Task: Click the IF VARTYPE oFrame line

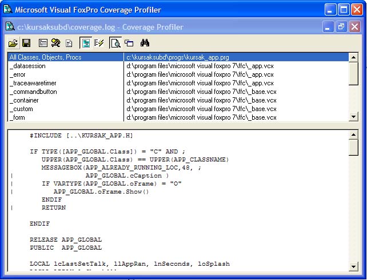Action: 111,184
